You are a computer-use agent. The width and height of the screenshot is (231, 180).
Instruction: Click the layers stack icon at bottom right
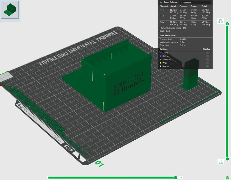point(227,177)
